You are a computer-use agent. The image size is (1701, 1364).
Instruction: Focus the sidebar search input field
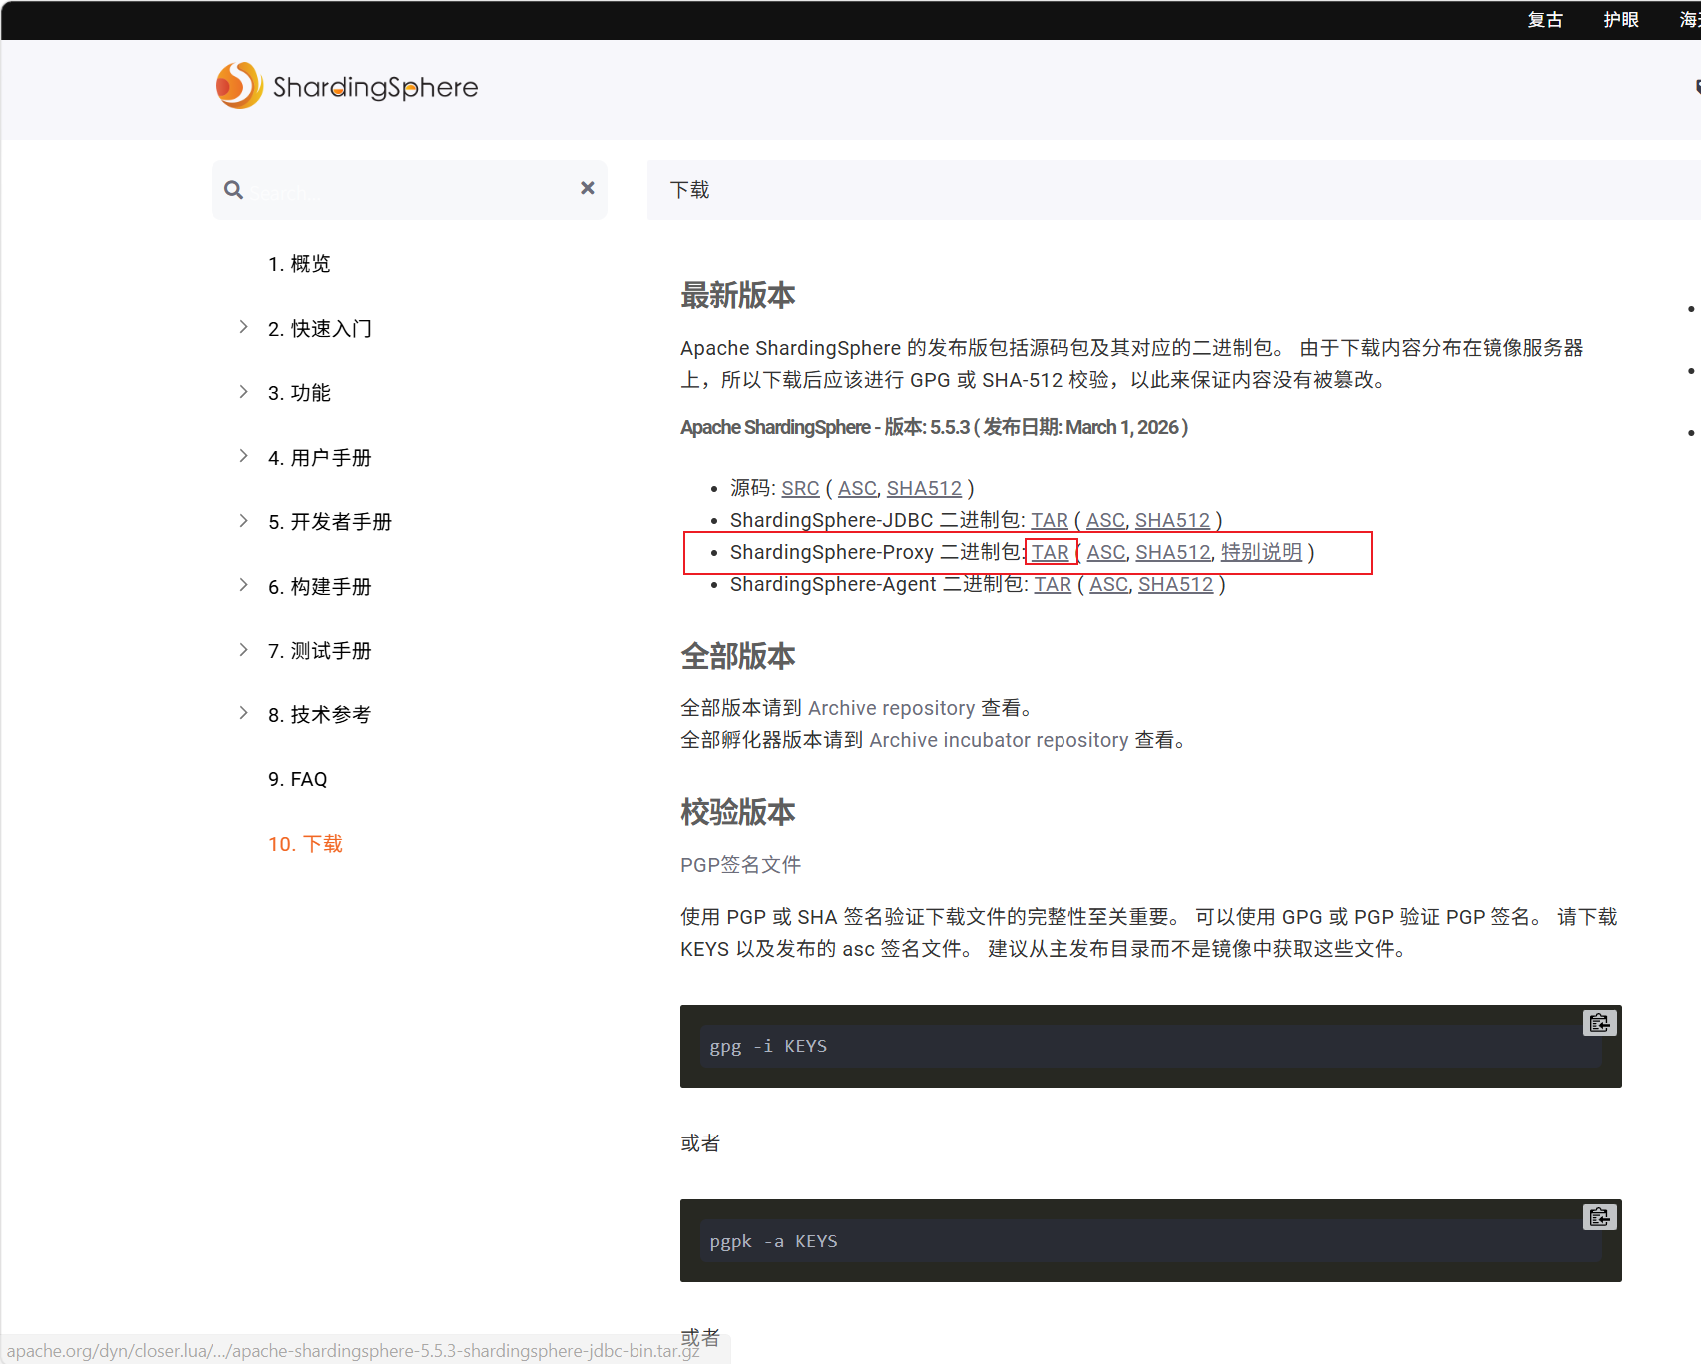[409, 190]
